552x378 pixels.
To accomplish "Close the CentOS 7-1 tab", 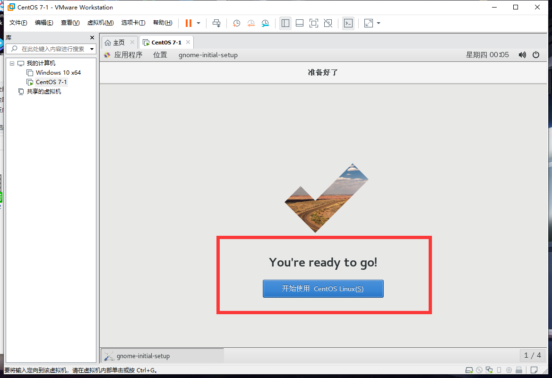I will tap(188, 42).
